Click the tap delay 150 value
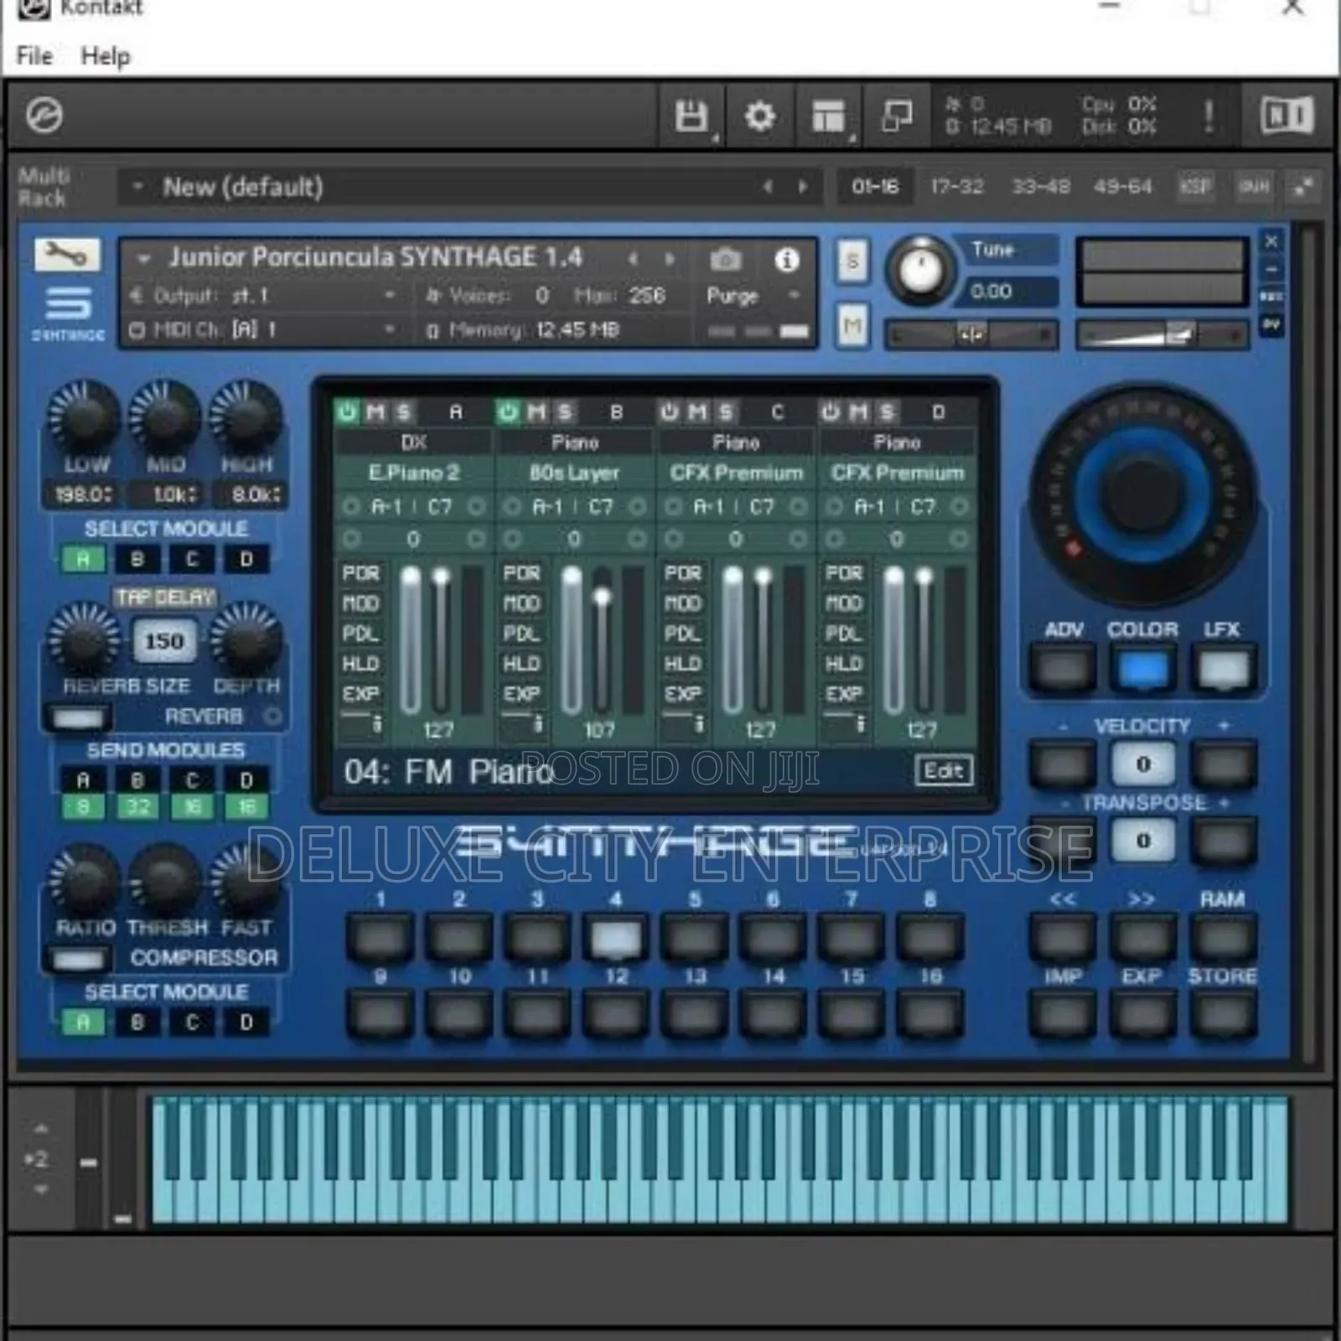Screen dimensions: 1341x1341 (164, 641)
